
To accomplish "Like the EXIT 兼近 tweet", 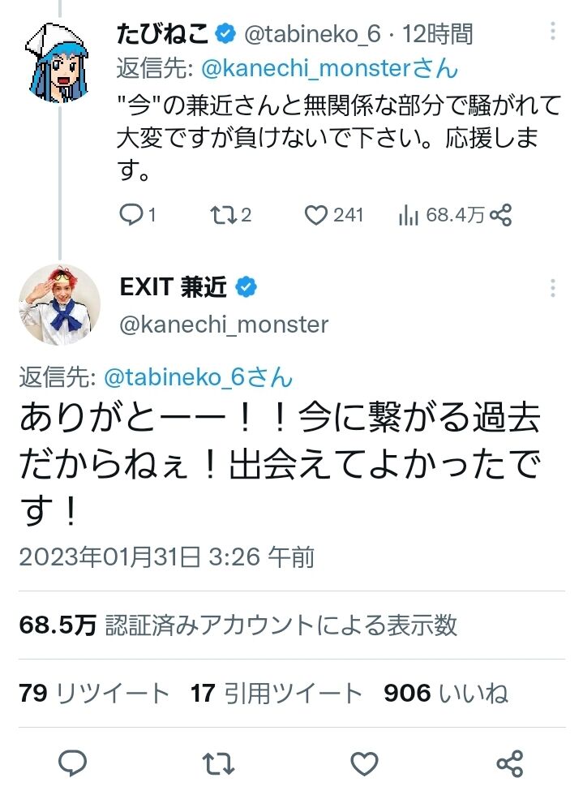I will (x=364, y=763).
